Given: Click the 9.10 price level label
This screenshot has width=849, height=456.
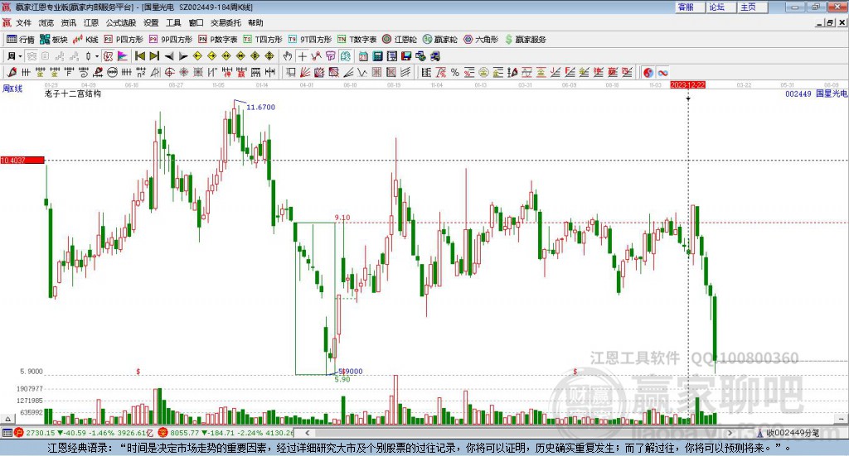Looking at the screenshot, I should [x=342, y=217].
